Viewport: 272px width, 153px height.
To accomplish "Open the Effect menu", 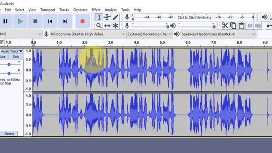I will click(96, 10).
